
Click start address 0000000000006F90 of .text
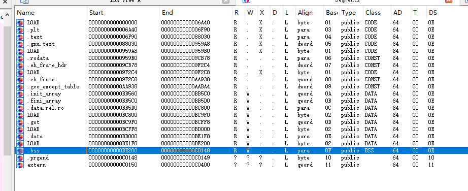113,37
